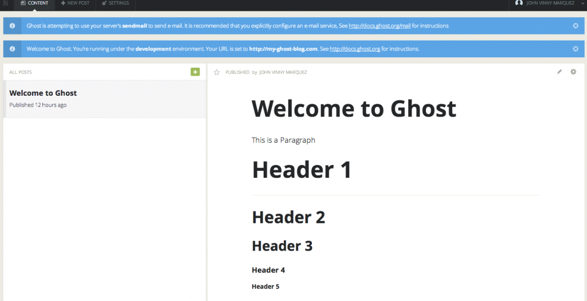The width and height of the screenshot is (587, 301).
Task: Select the Welcome to Ghost post in list
Action: (105, 99)
